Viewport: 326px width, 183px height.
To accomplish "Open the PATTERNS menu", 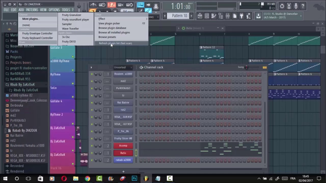I will tap(32, 10).
